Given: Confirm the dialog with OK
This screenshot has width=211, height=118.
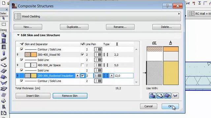Looking at the screenshot, I should coord(170,106).
